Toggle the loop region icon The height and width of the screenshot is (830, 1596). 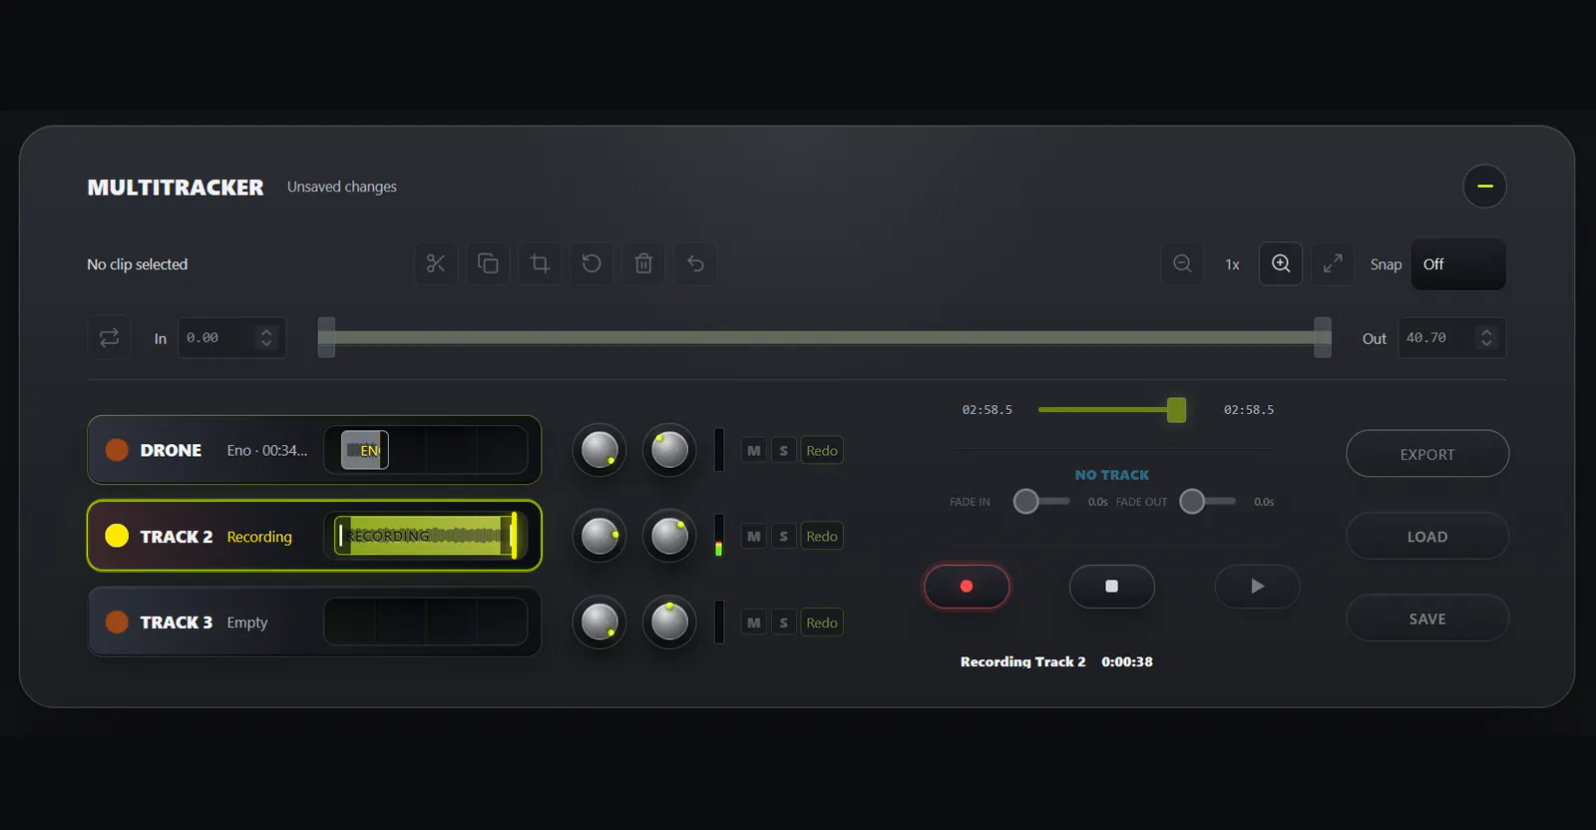coord(109,337)
